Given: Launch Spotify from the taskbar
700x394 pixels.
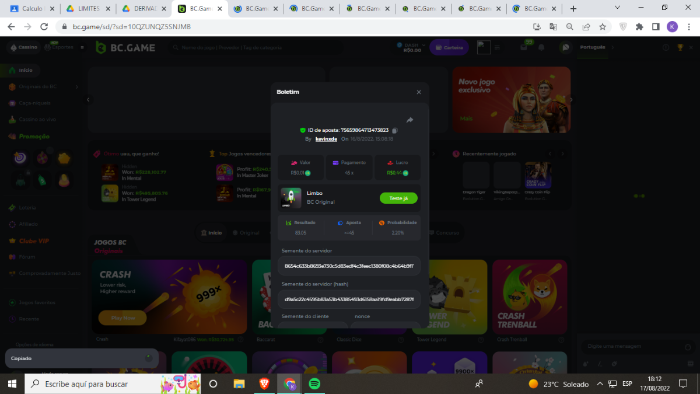Looking at the screenshot, I should 314,383.
